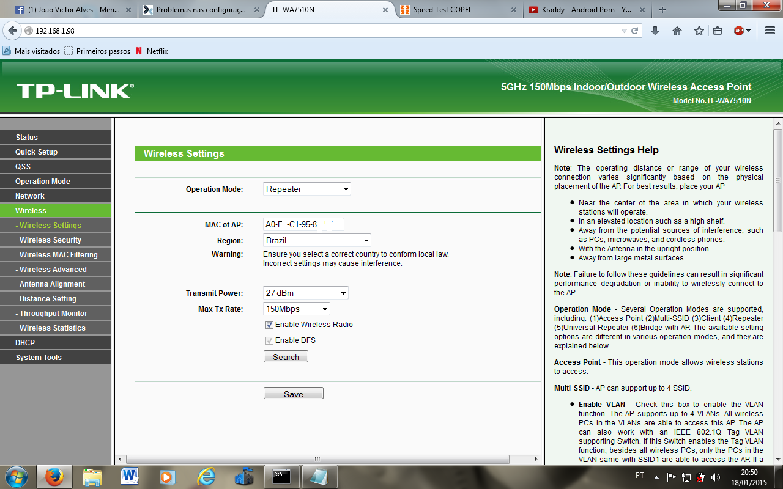The height and width of the screenshot is (489, 783).
Task: Open the Primeiros passos bookmark
Action: tap(97, 51)
